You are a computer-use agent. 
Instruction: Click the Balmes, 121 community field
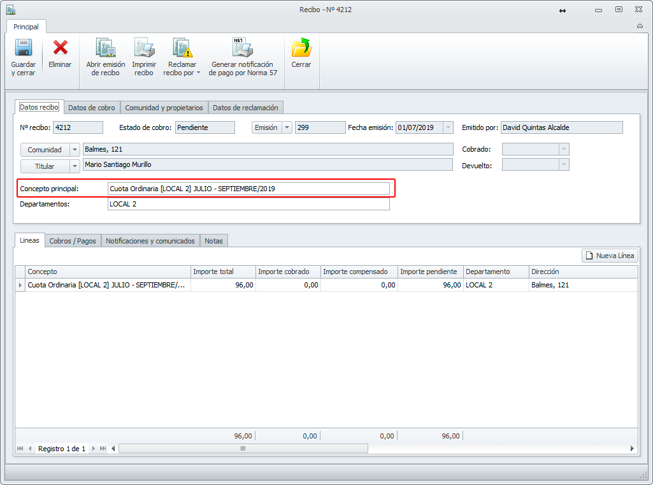(268, 149)
